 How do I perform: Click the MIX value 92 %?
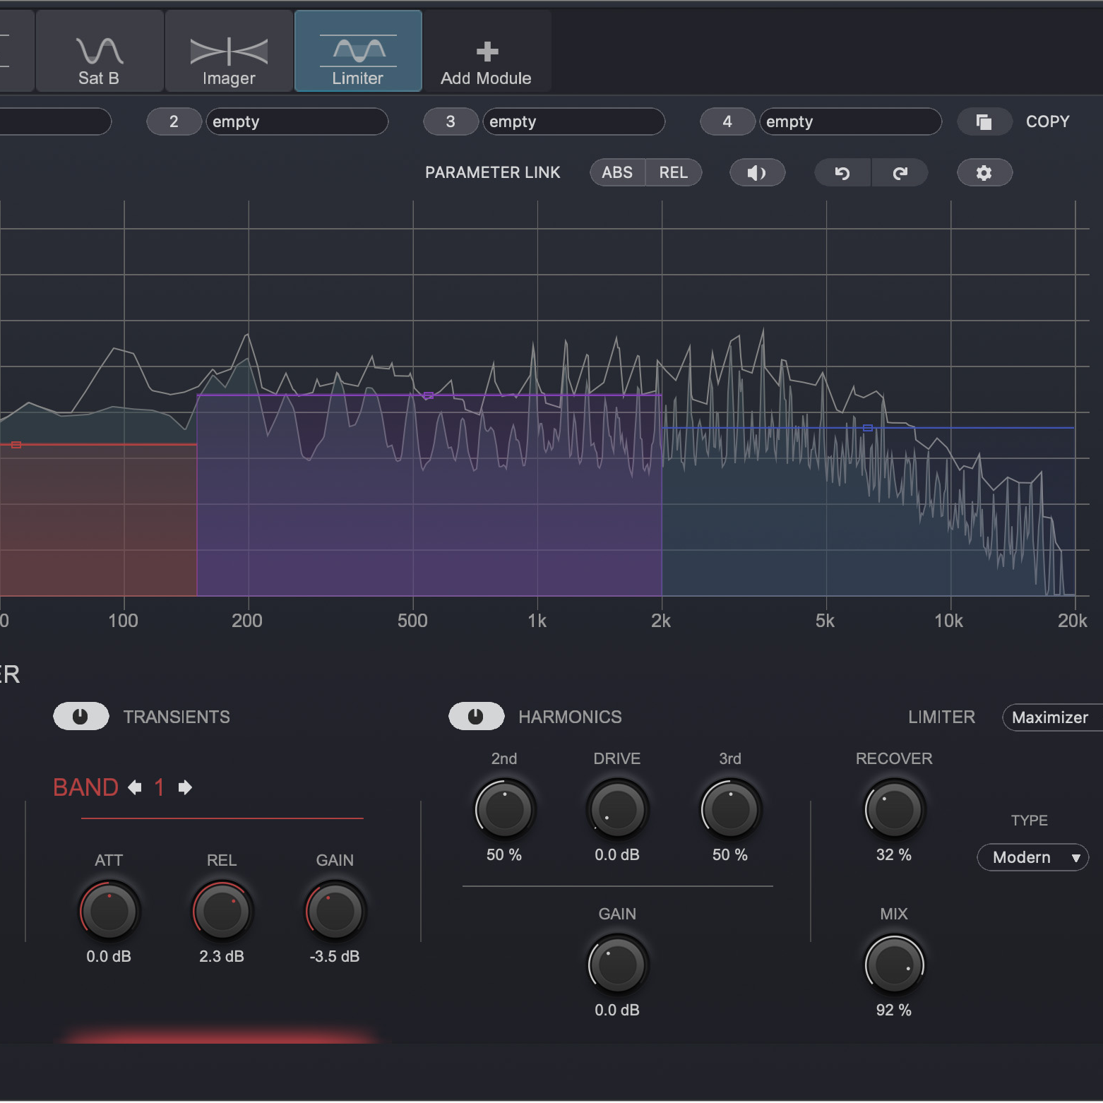tap(894, 1010)
